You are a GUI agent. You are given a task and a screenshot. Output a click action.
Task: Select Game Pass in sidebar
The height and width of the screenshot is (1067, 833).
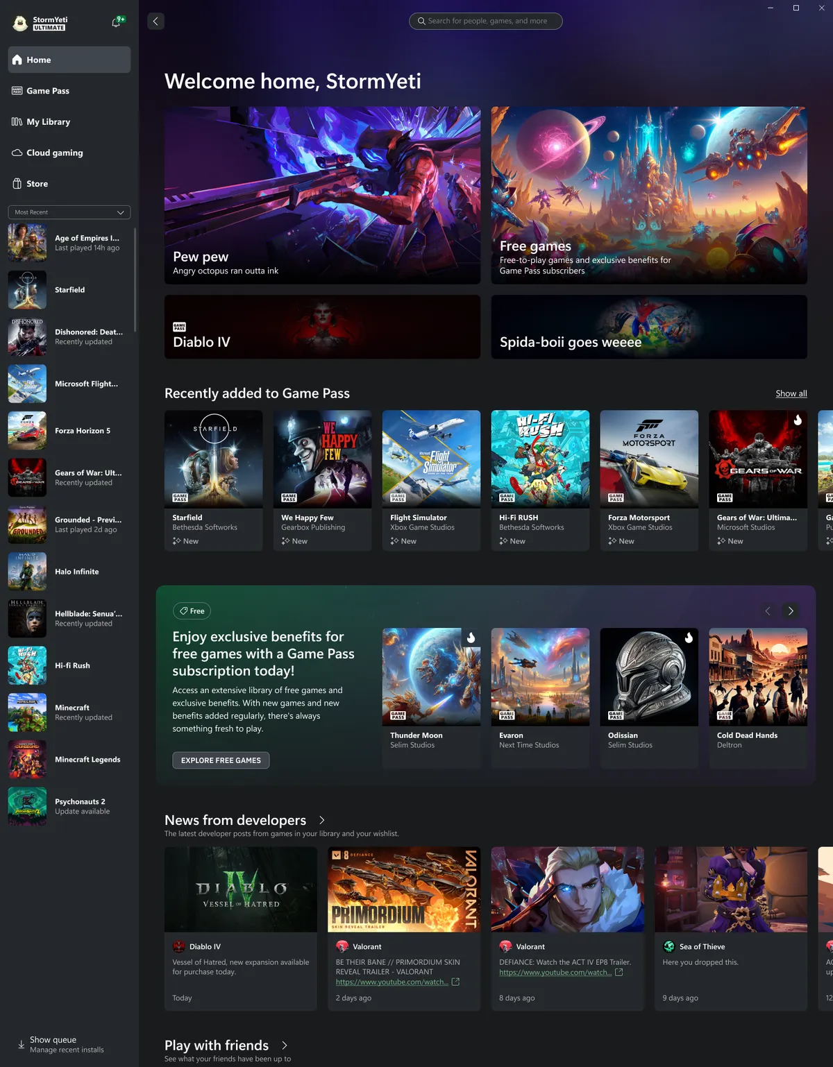tap(69, 91)
